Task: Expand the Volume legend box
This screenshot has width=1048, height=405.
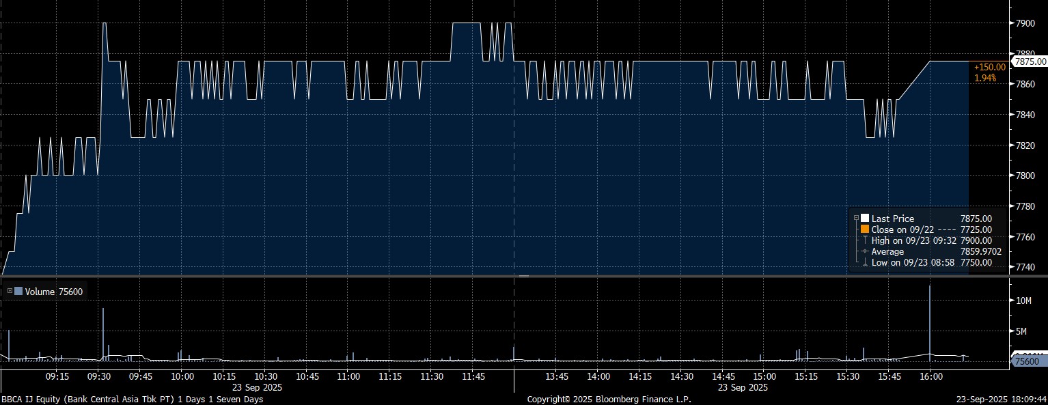Action: point(10,292)
